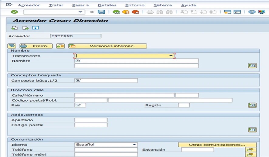Click the Find binoculars icon
This screenshot has width=269, height=157.
pos(160,12)
